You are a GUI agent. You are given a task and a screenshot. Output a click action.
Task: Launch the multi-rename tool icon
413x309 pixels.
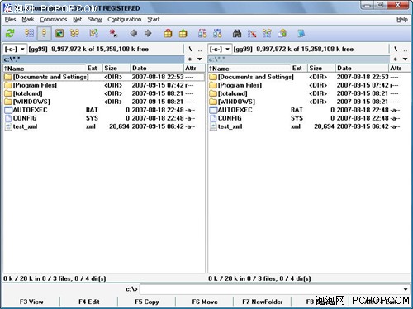(252, 34)
